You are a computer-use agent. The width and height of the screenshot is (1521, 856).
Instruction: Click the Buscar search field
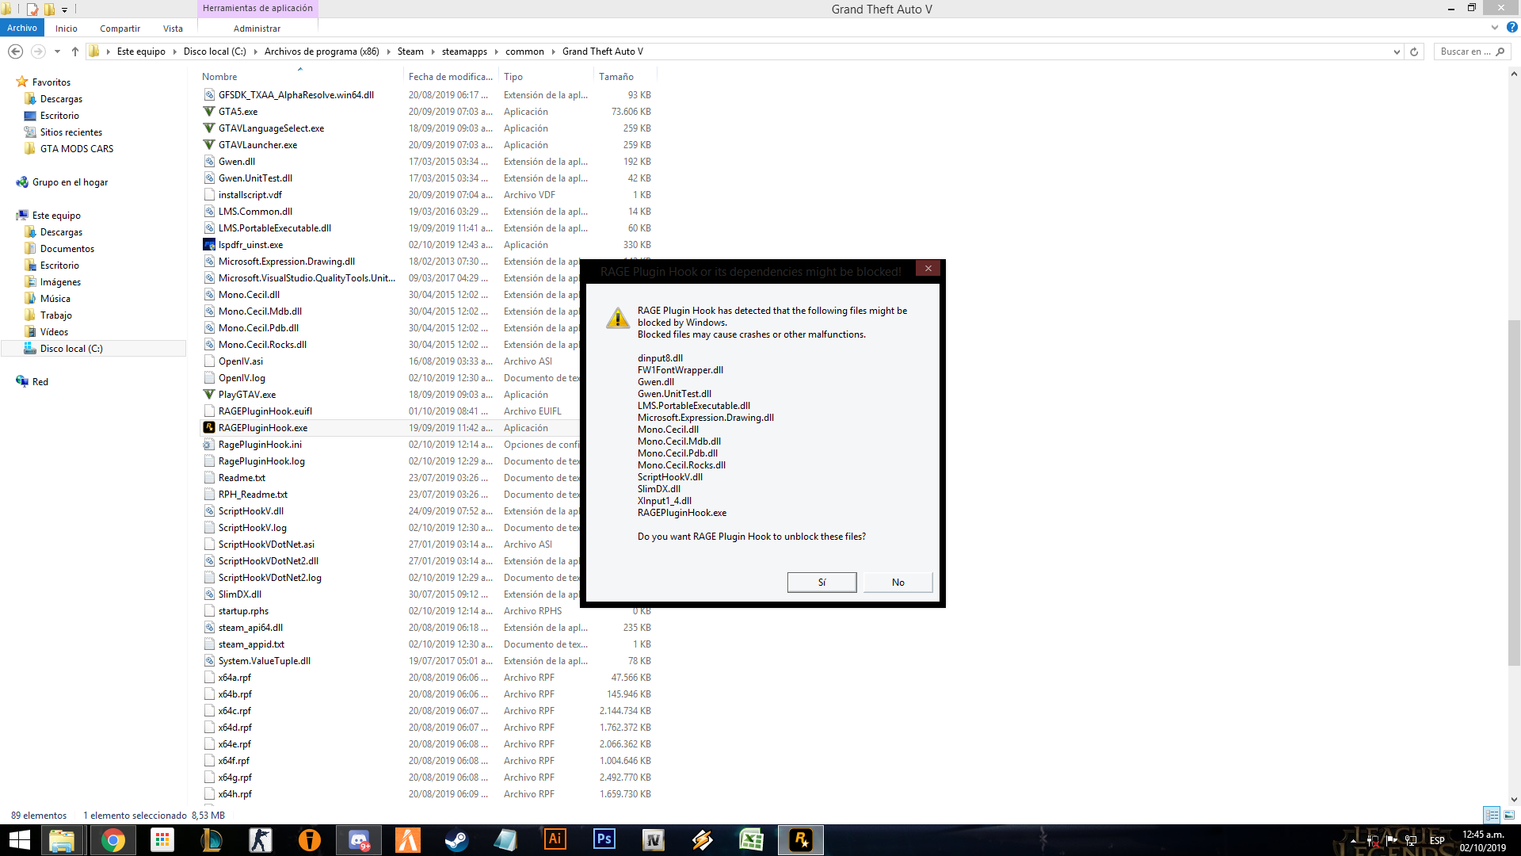tap(1465, 52)
